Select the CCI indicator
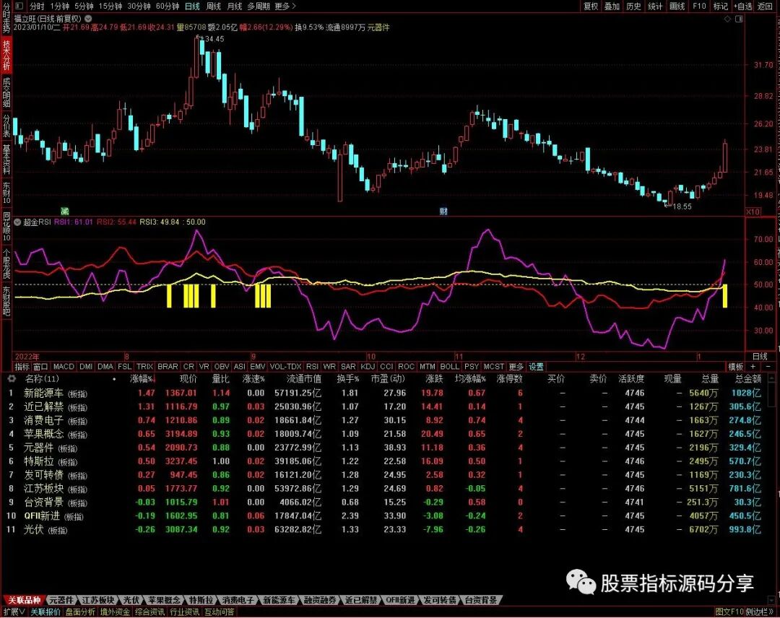The width and height of the screenshot is (780, 618). (386, 367)
